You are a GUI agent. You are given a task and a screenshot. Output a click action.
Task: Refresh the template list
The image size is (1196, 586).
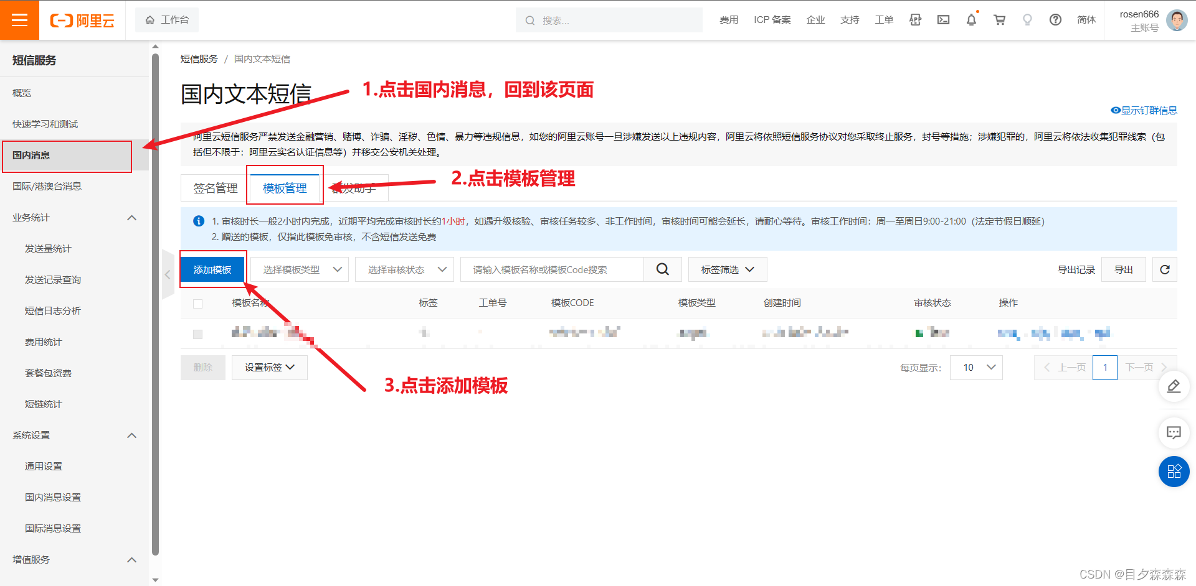[x=1165, y=269]
